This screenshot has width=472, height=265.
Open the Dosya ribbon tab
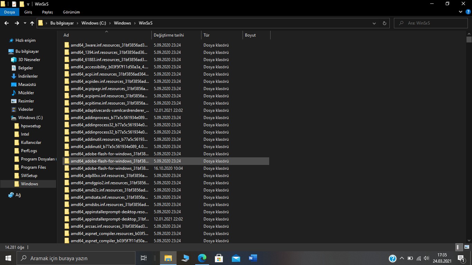(9, 12)
